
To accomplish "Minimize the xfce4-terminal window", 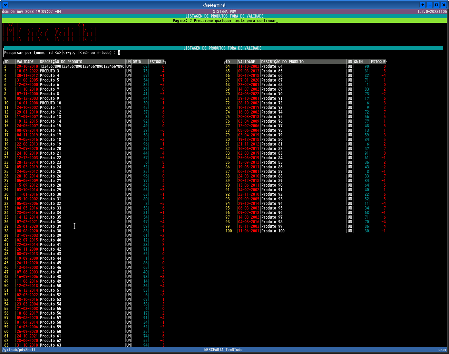I will click(430, 5).
